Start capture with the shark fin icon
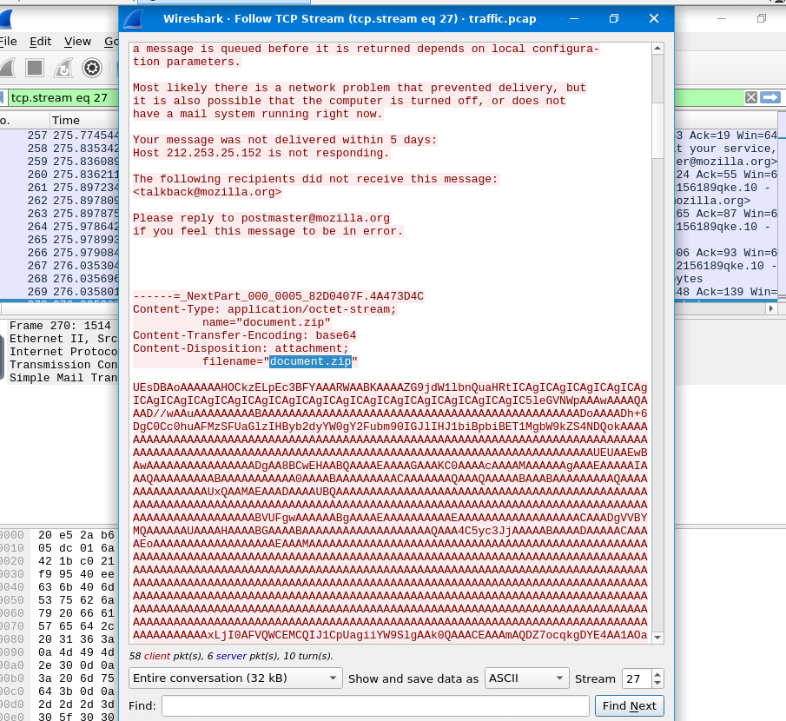 click(7, 68)
